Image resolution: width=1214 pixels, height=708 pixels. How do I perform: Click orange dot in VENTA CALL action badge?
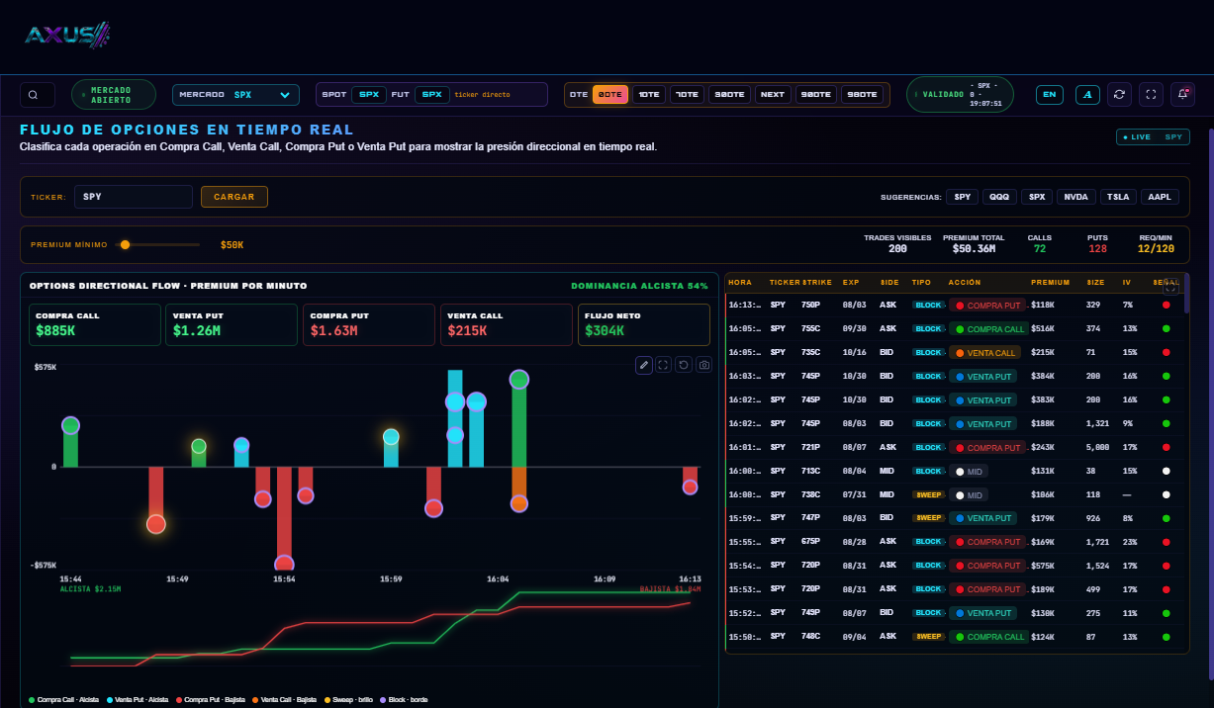pos(960,353)
